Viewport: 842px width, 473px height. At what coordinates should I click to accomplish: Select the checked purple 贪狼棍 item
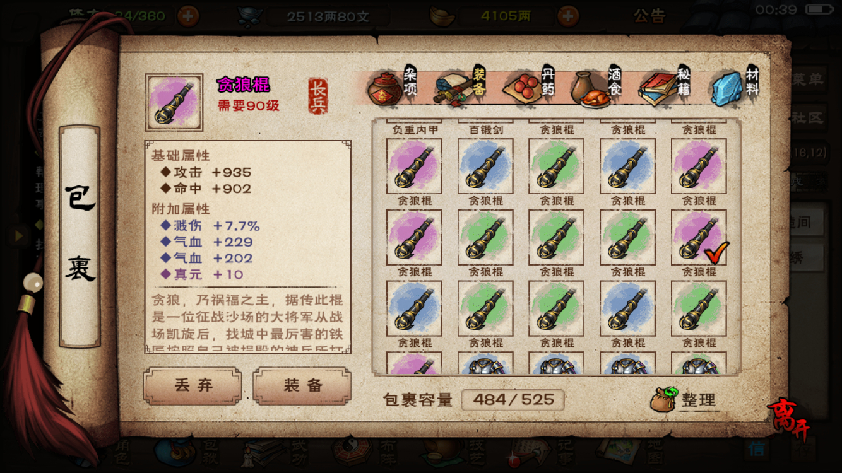coord(699,237)
